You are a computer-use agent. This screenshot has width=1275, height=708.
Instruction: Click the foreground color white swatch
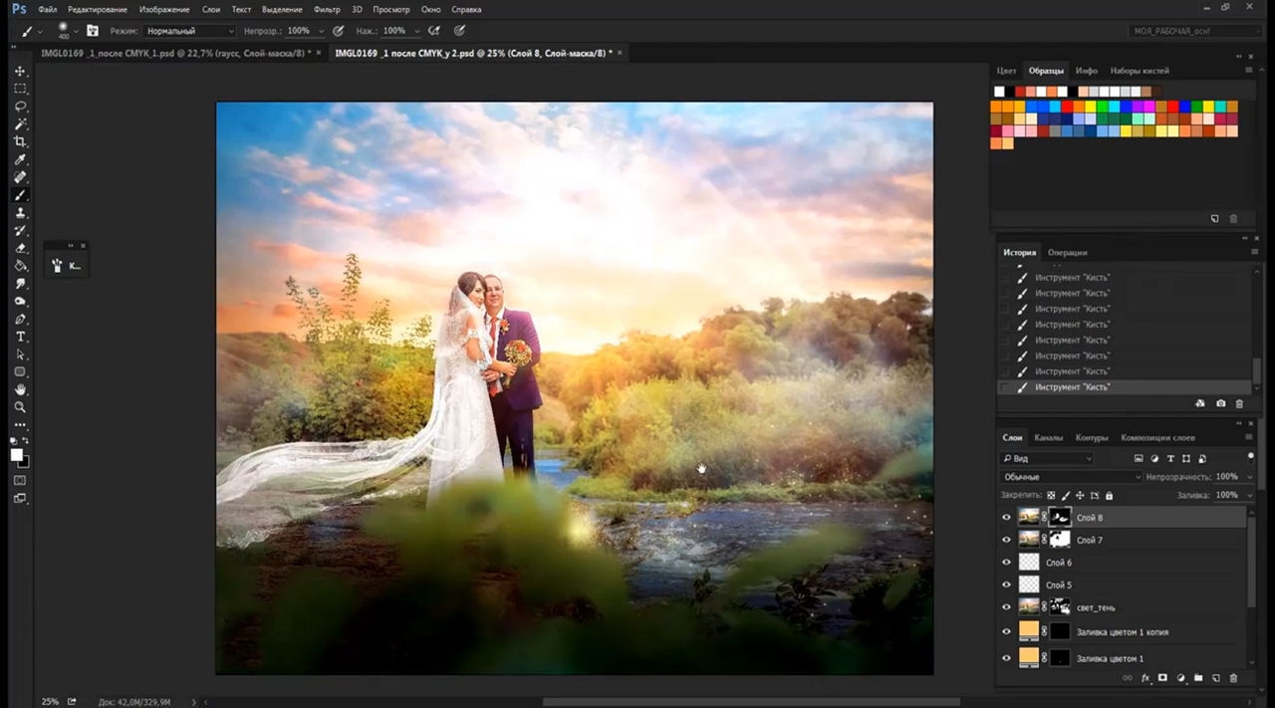pos(17,455)
